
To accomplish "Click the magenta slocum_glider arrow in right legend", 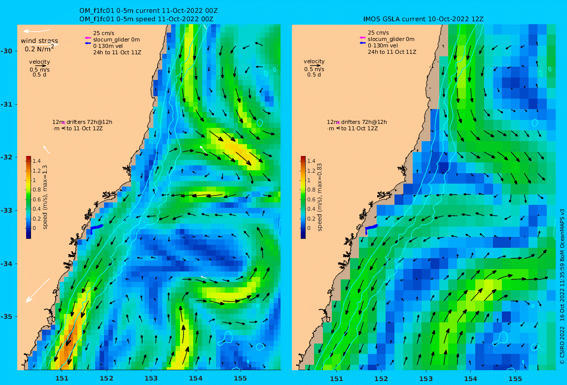I will (x=363, y=38).
